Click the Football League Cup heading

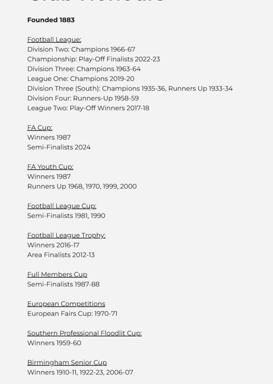[62, 206]
